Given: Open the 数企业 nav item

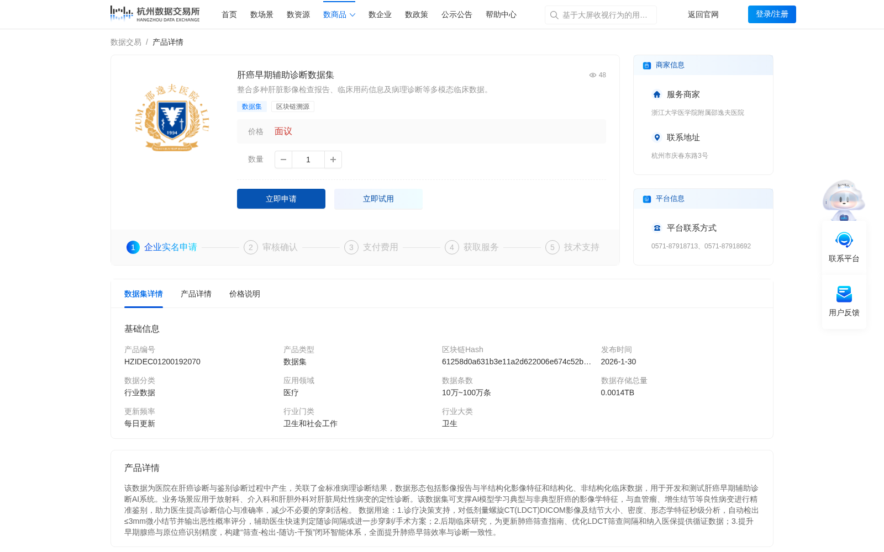Looking at the screenshot, I should (x=380, y=15).
